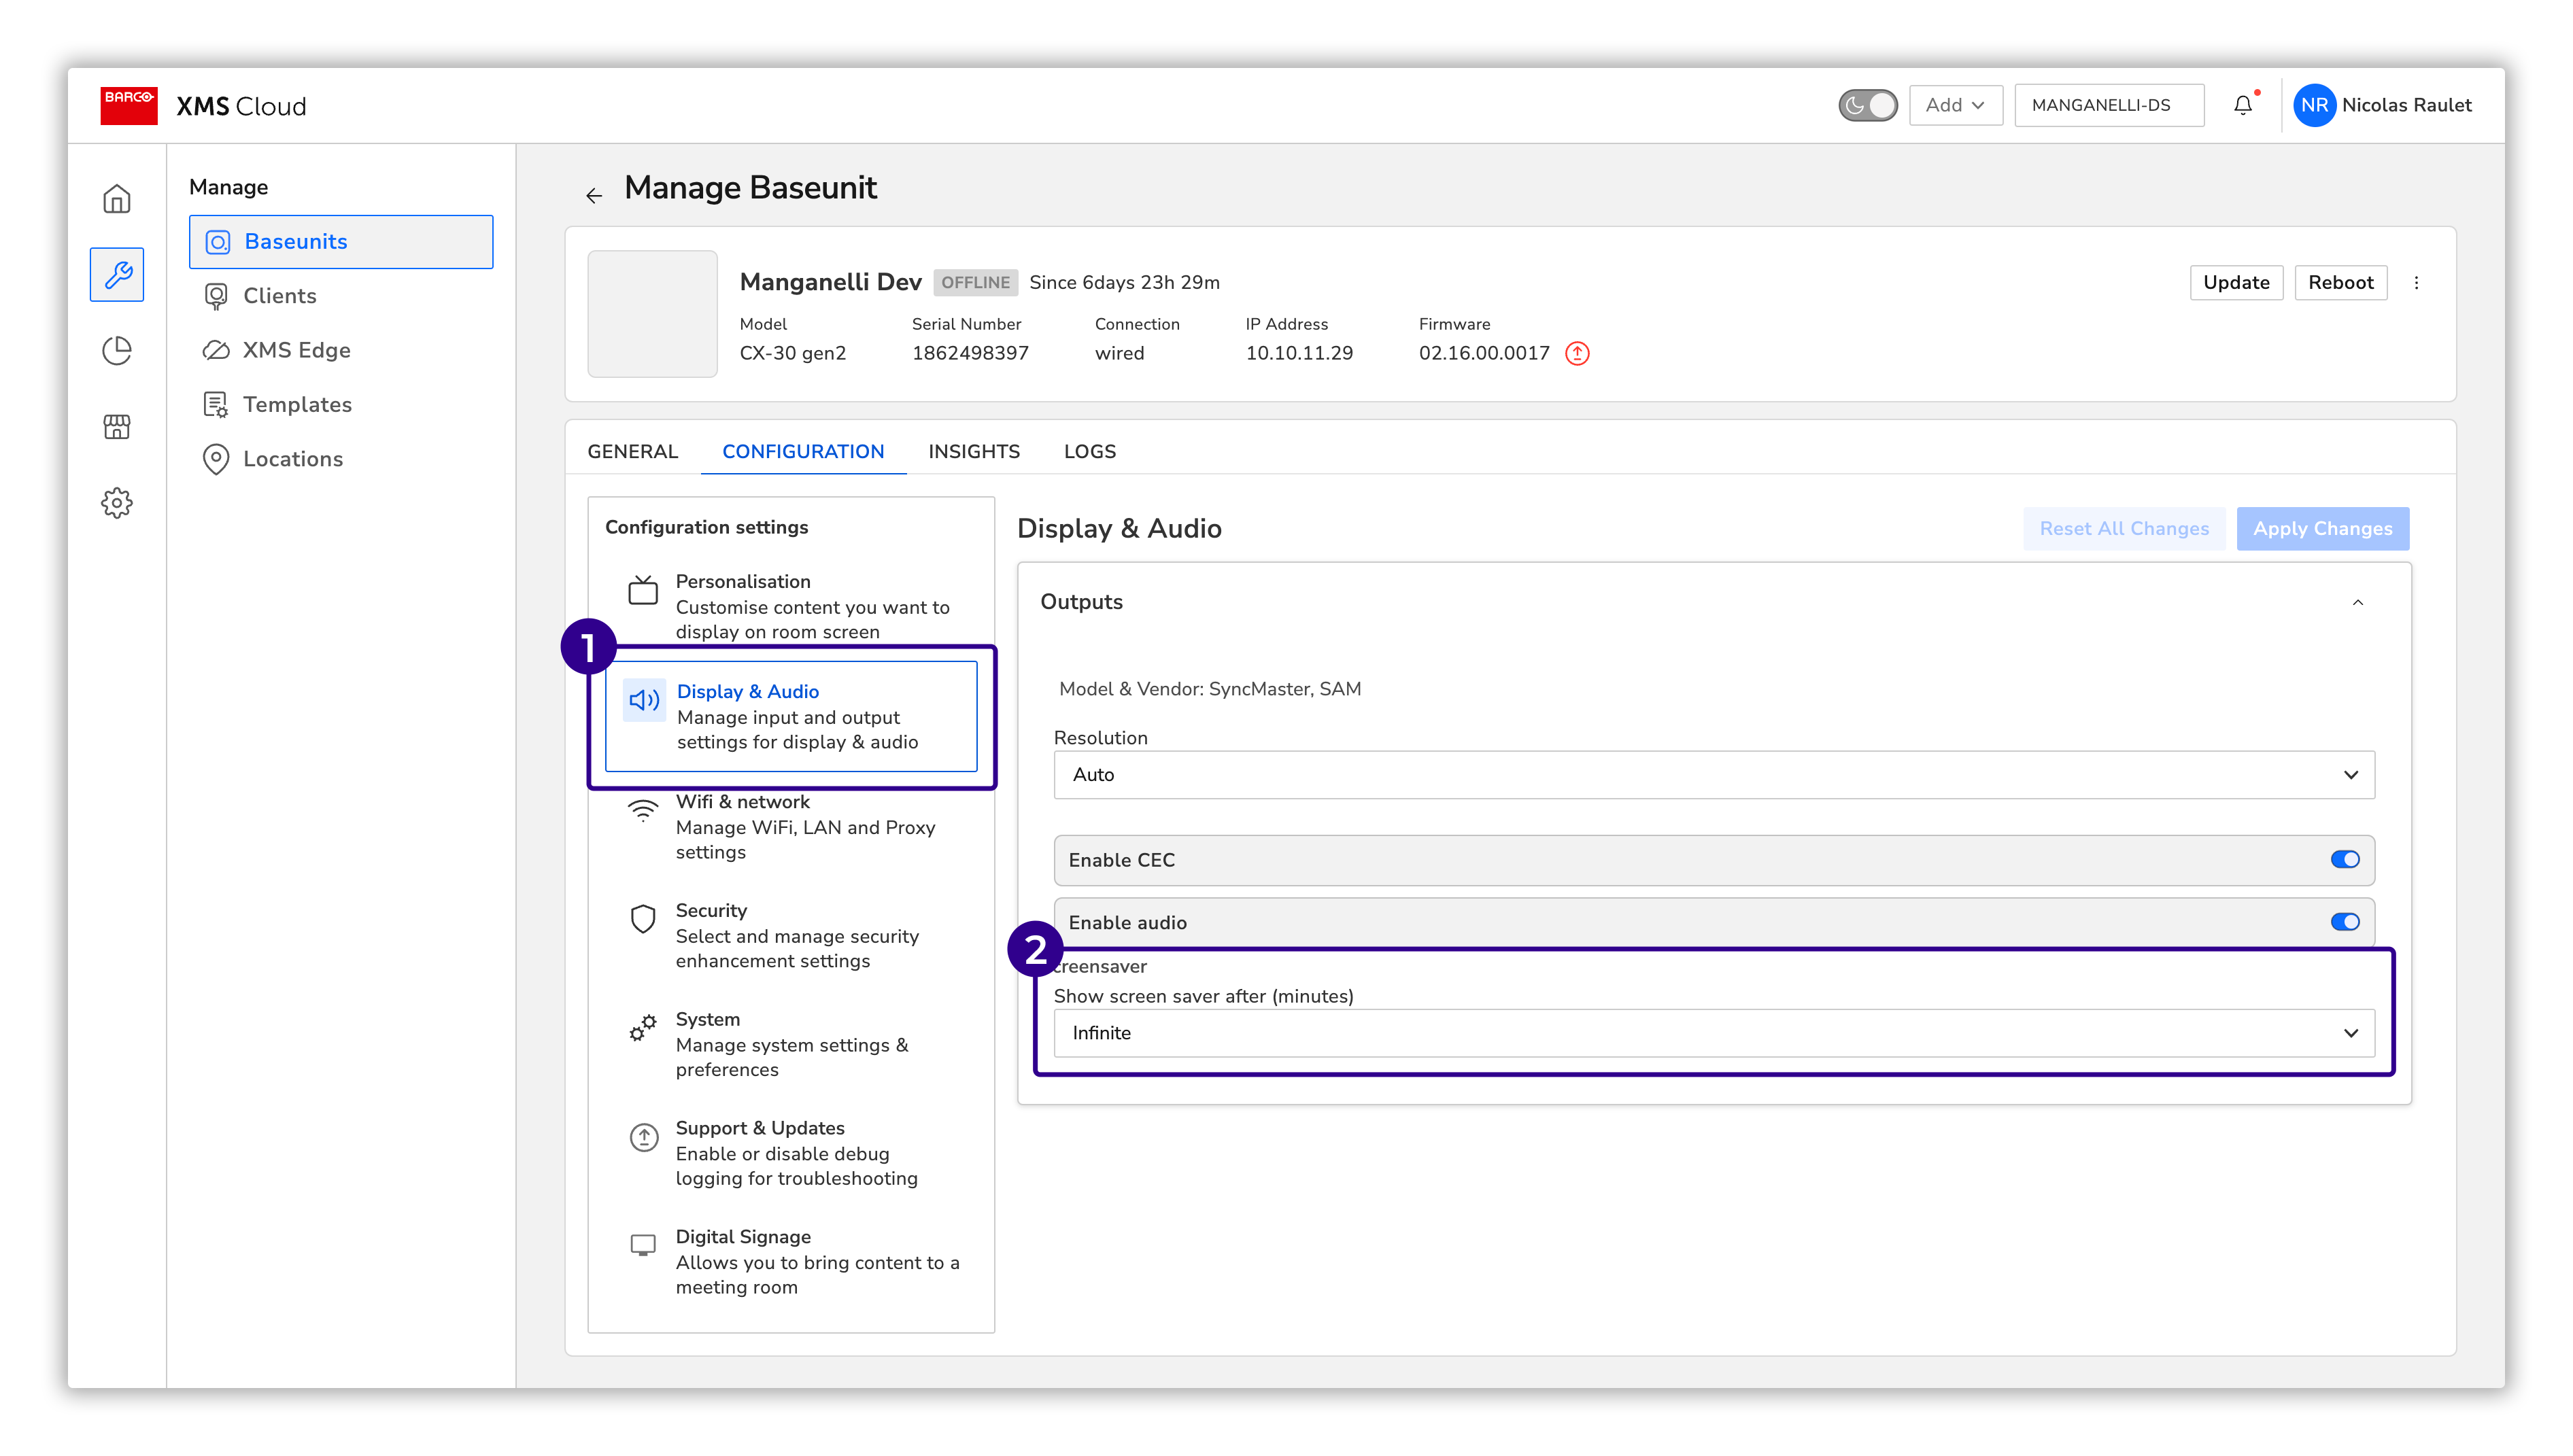Screen dimensions: 2573x1456
Task: Open the Resolution Auto dropdown
Action: point(1714,775)
